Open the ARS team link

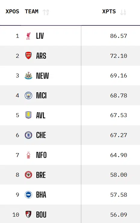tap(41, 56)
